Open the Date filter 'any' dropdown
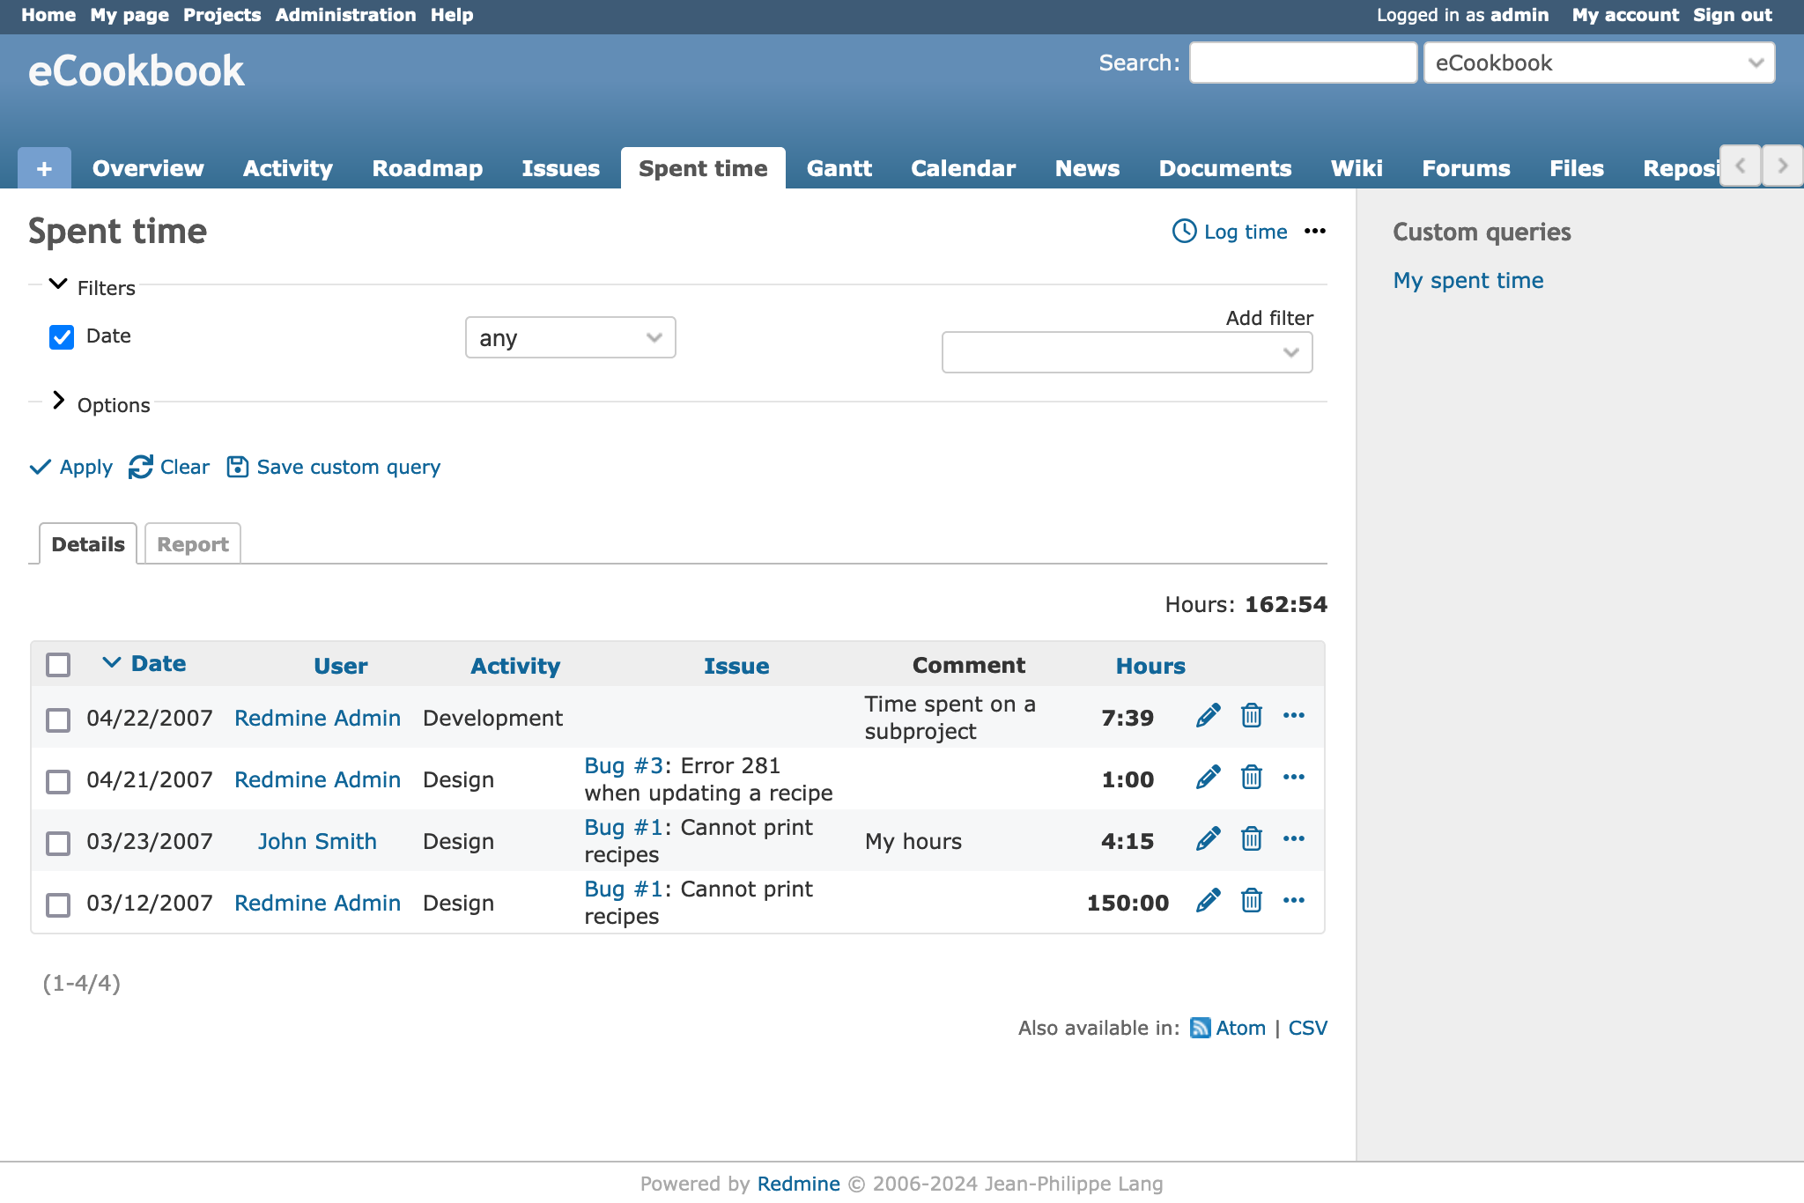The image size is (1804, 1203). click(x=570, y=337)
